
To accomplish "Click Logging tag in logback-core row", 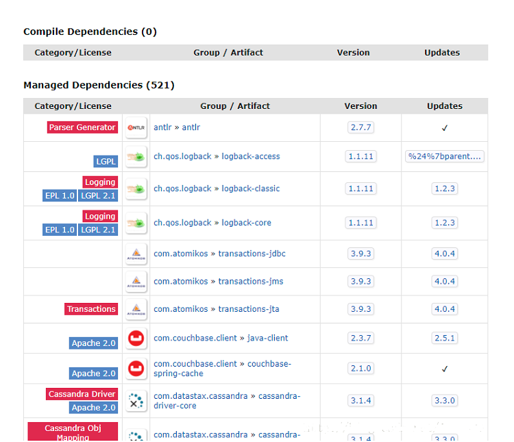I will coord(100,217).
